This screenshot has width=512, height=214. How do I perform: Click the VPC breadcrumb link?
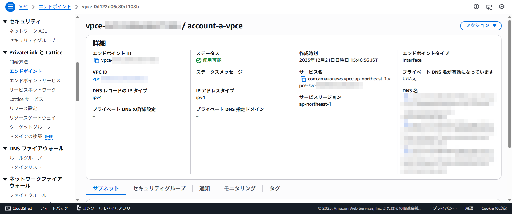coord(24,7)
